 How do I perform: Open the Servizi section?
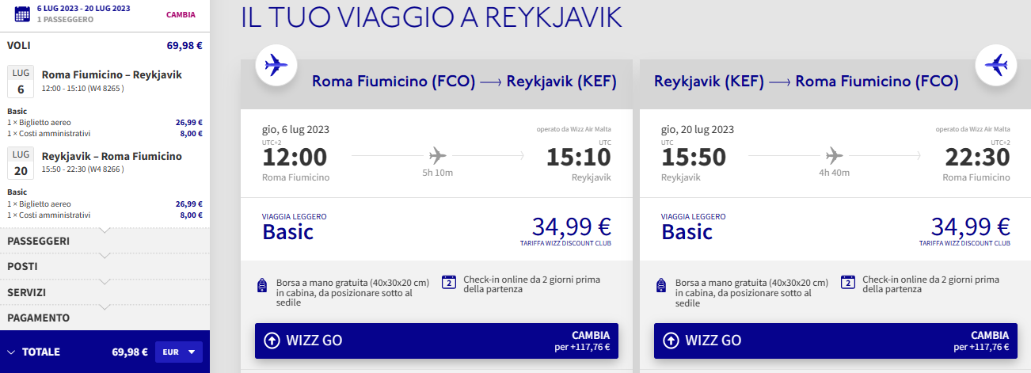[105, 292]
